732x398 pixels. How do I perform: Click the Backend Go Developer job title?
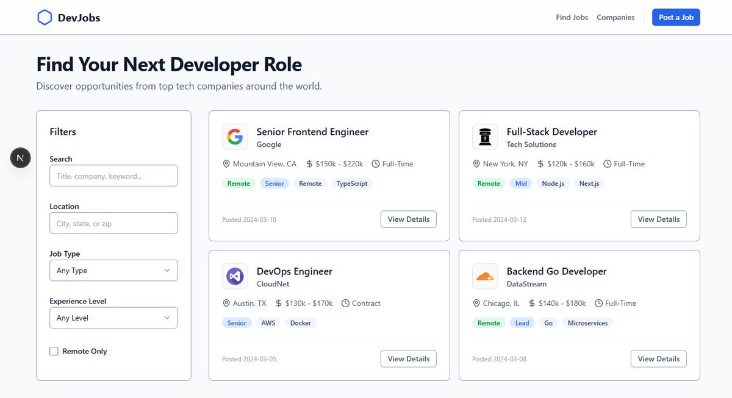556,271
